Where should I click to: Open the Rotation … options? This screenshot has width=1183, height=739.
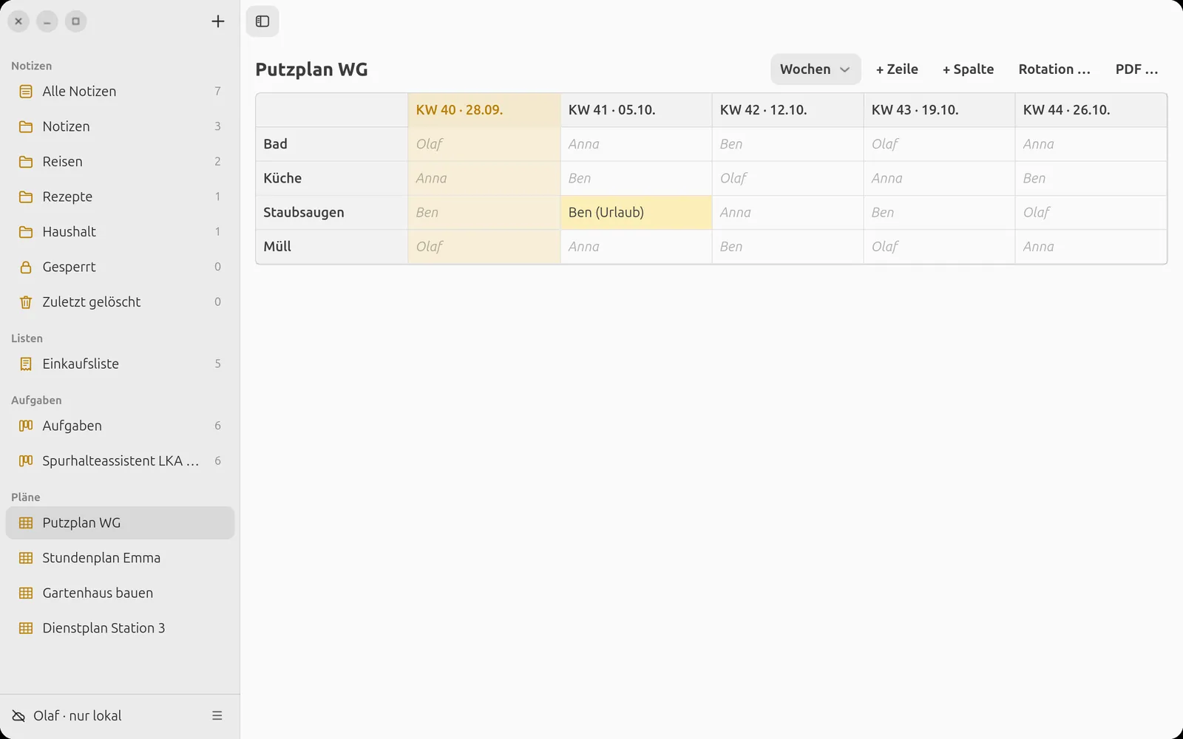tap(1054, 69)
